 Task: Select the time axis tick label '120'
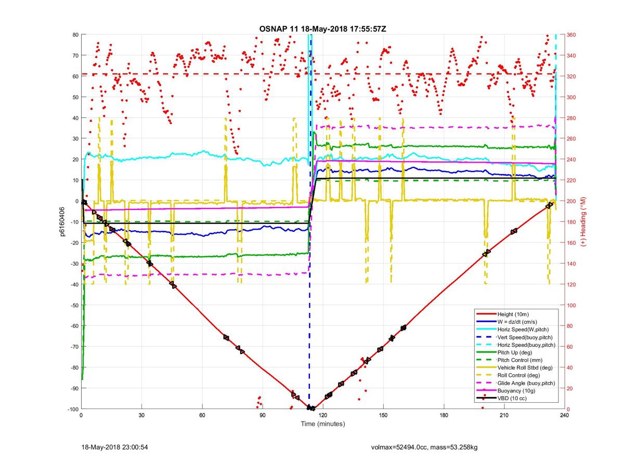(x=323, y=416)
